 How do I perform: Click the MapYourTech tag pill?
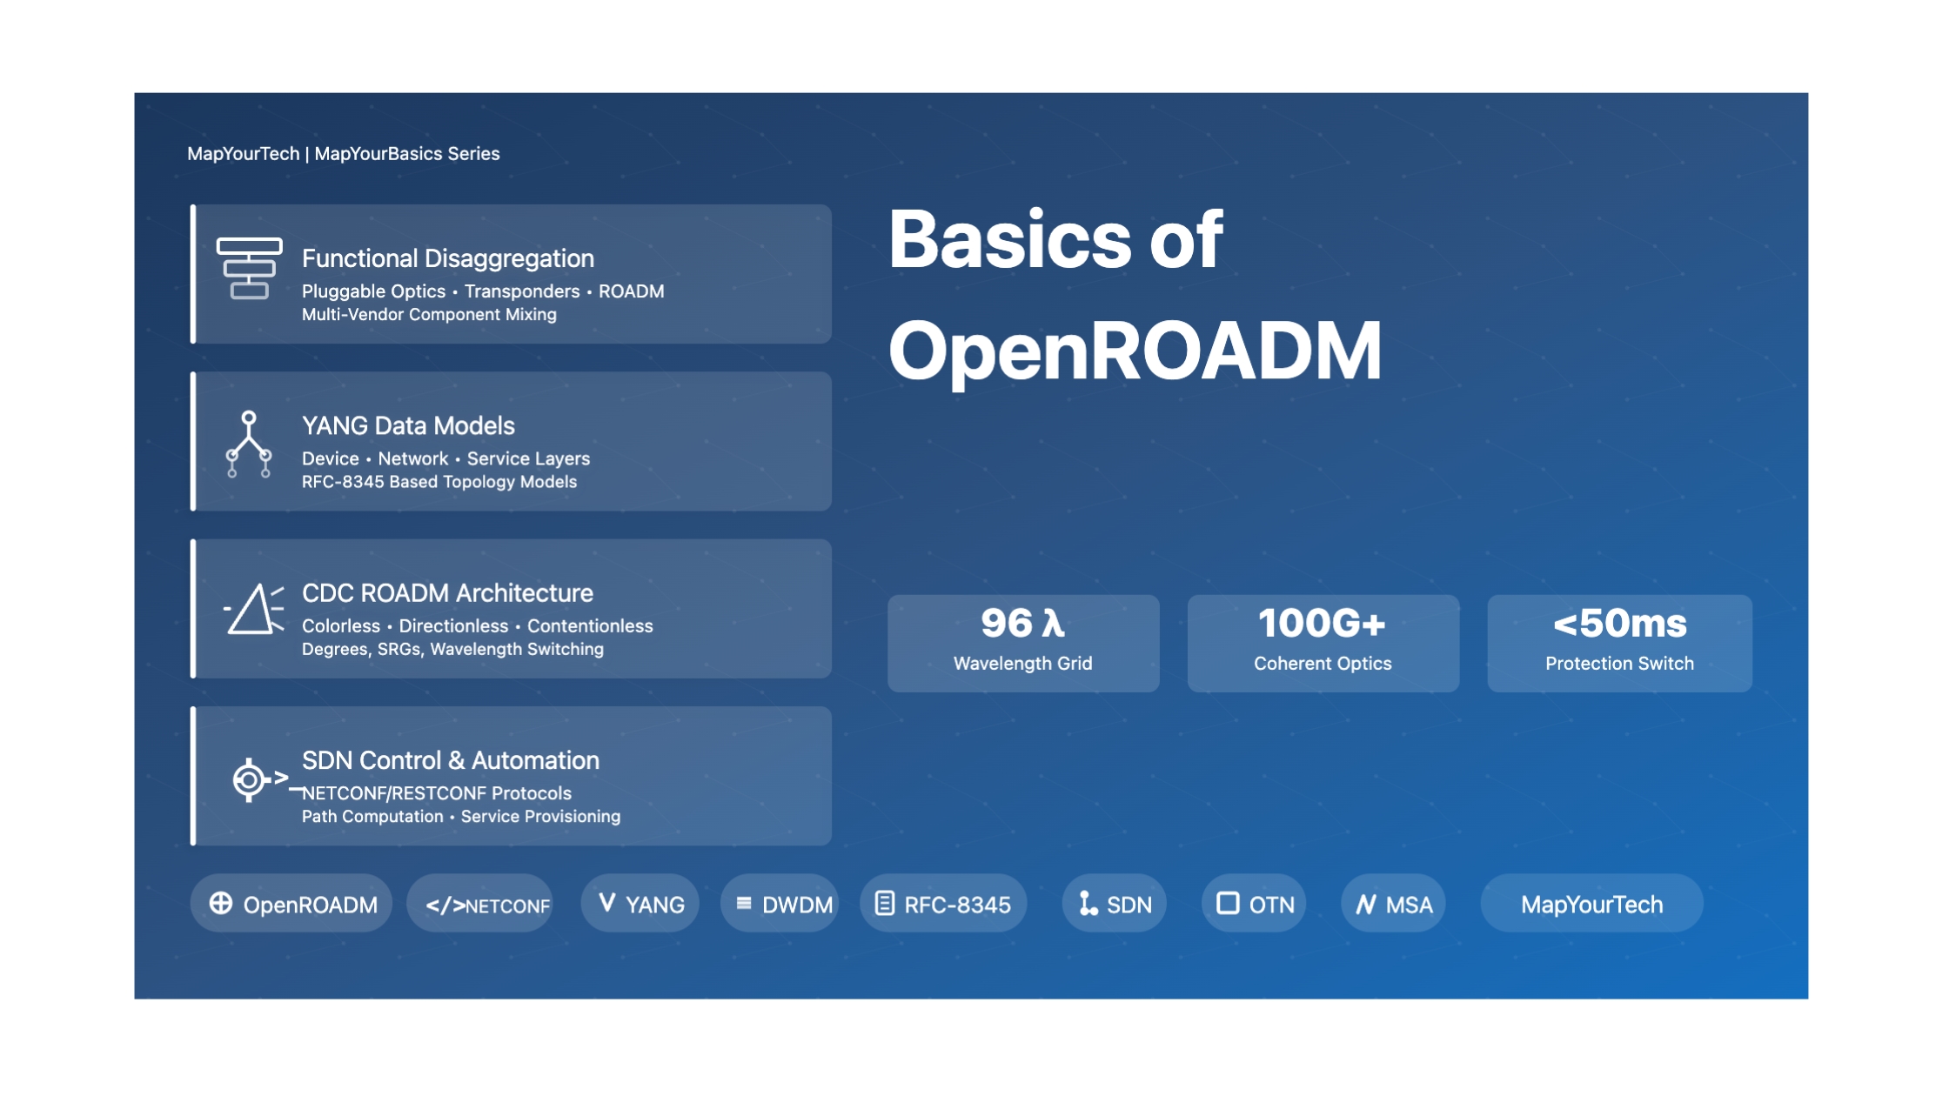coord(1591,905)
